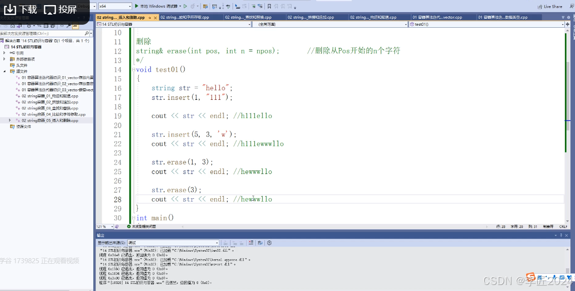Image resolution: width=575 pixels, height=291 pixels.
Task: Pin the 输出 panel auto-hide icon
Action: coord(561,236)
